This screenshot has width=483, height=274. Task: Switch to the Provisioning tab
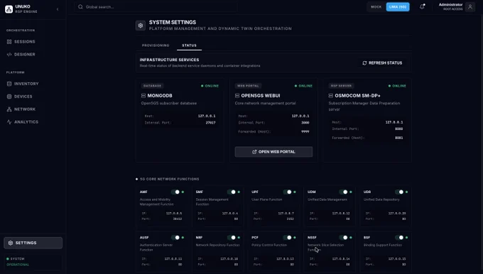coord(156,45)
